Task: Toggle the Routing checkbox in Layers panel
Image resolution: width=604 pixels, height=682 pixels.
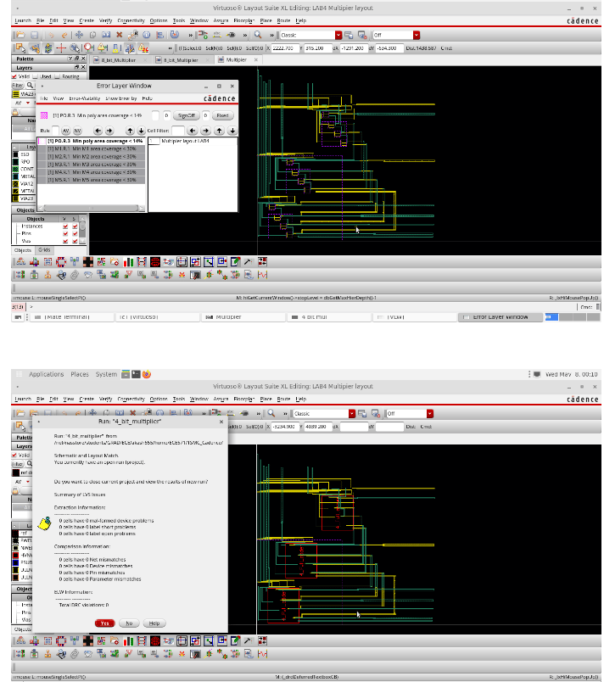Action: coord(57,76)
